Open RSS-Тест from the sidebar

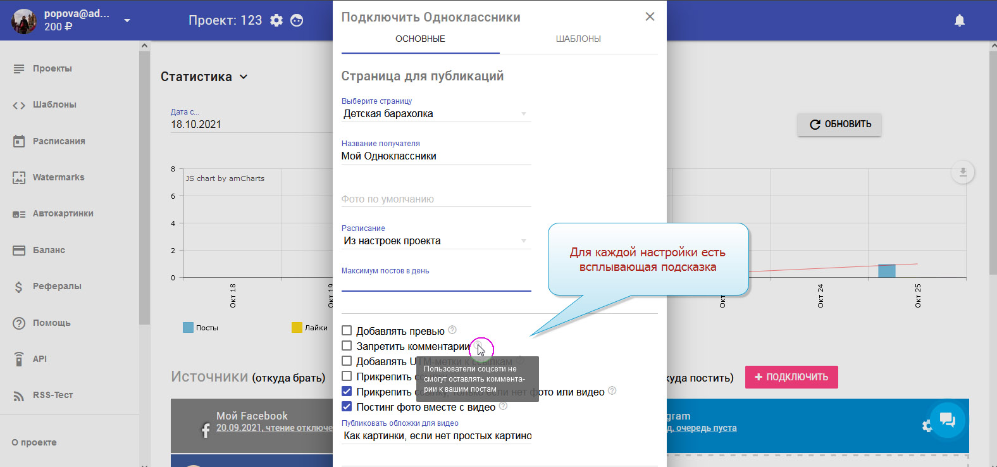pos(53,395)
